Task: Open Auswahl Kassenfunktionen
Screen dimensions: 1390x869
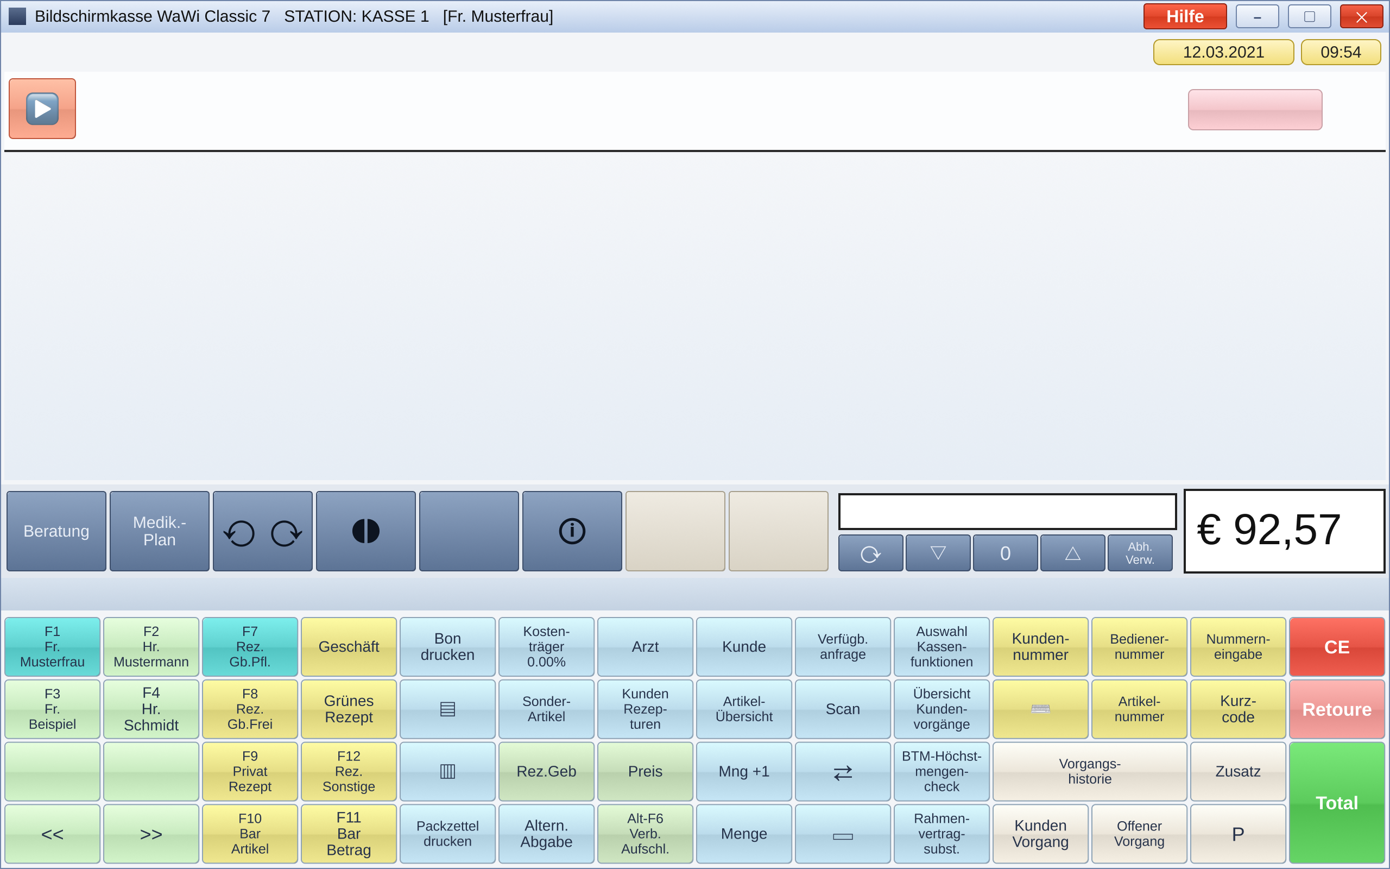Action: tap(942, 646)
